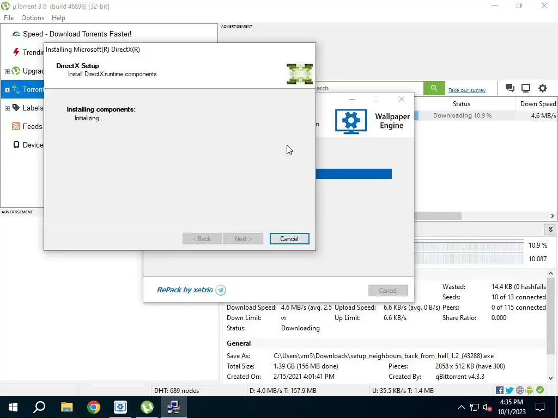The height and width of the screenshot is (418, 558).
Task: Click the Feeds RSS icon in the sidebar
Action: (16, 126)
